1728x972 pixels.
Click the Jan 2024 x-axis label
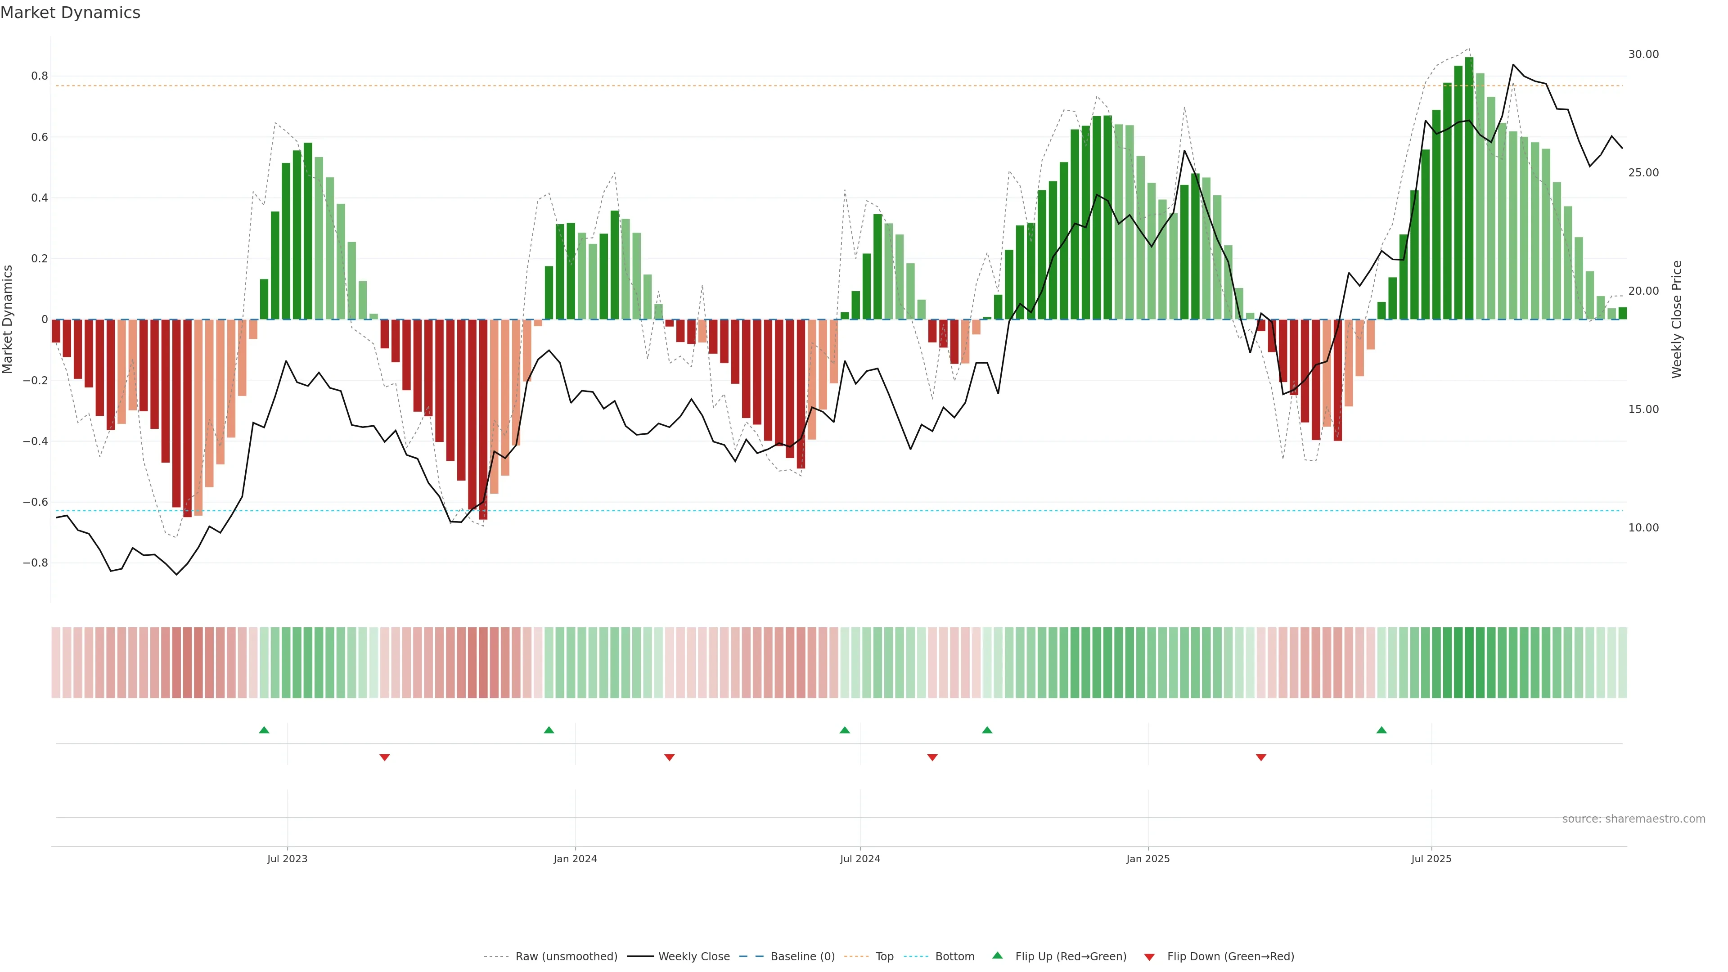coord(575,859)
